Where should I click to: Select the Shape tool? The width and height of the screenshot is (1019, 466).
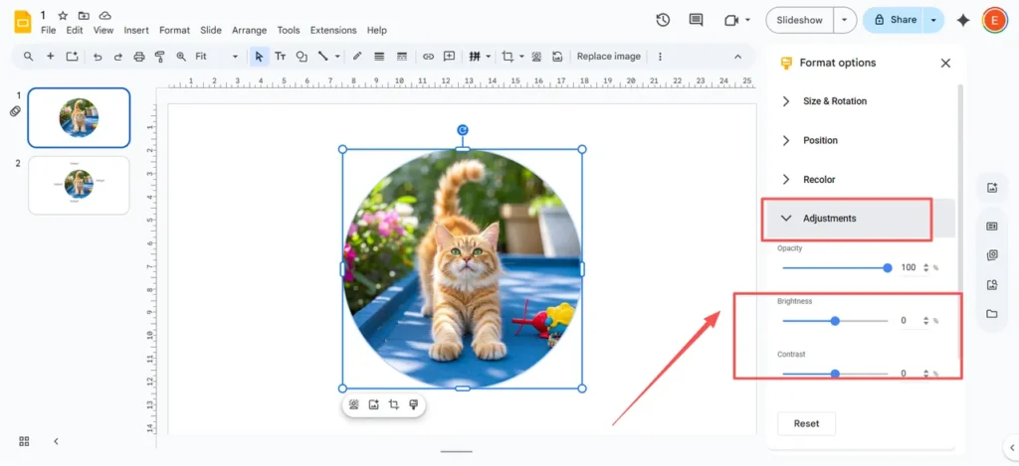click(302, 57)
